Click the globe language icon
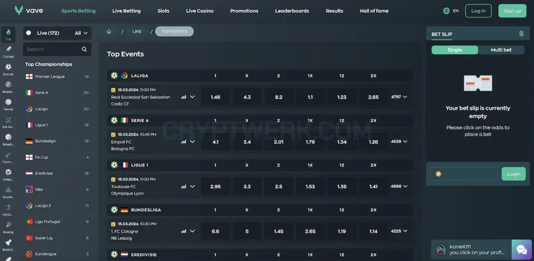Viewport: 534px width, 261px height. click(446, 11)
